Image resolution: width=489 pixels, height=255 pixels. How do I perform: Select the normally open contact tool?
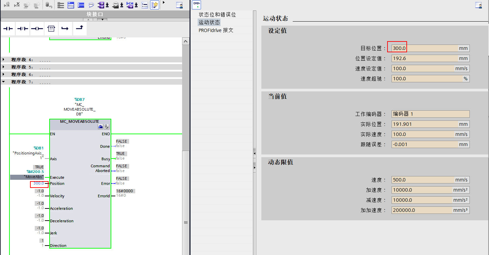click(x=8, y=29)
